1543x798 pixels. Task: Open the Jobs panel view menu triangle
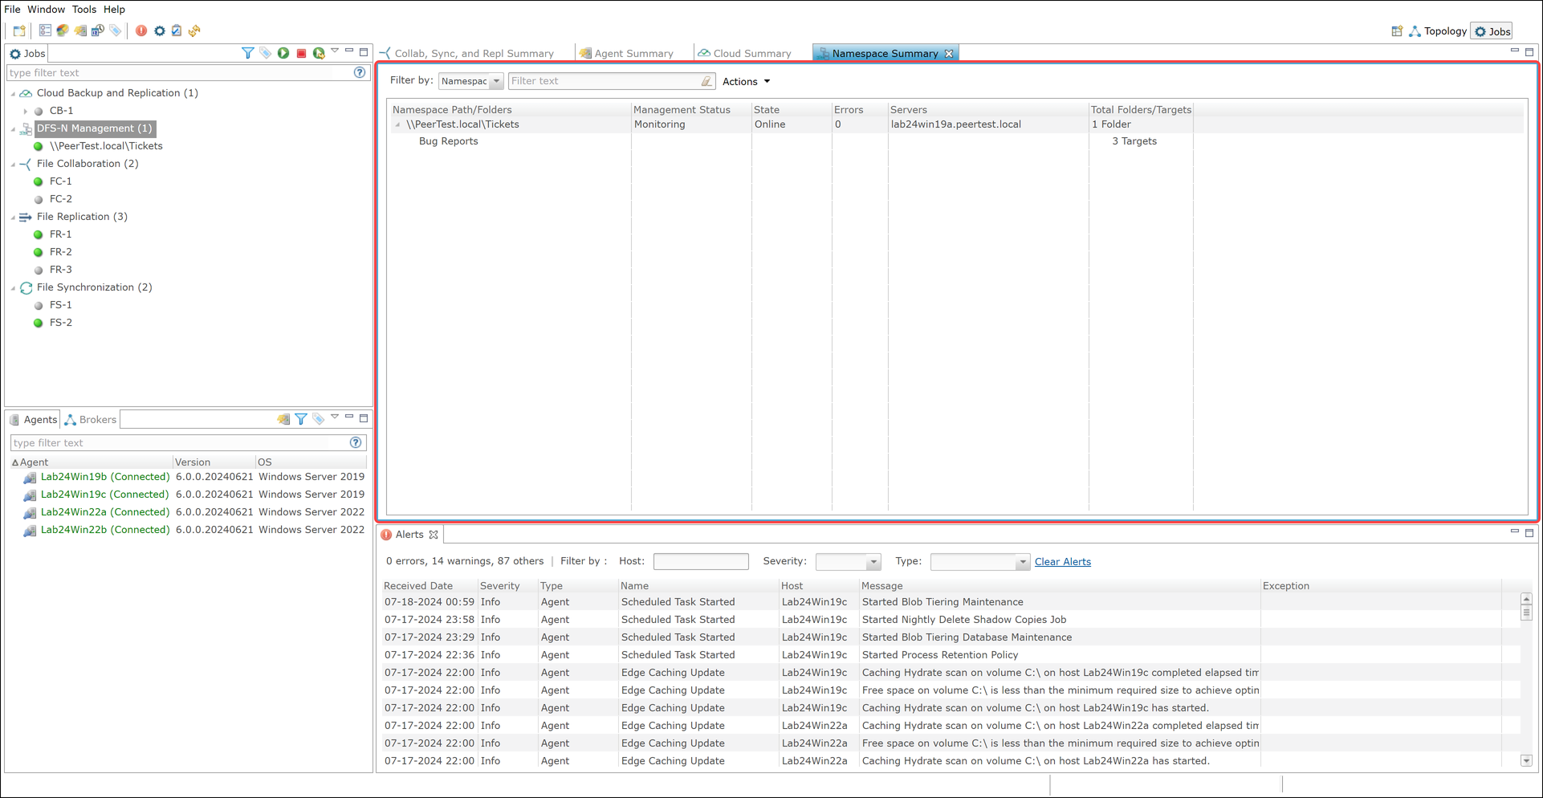tap(335, 51)
